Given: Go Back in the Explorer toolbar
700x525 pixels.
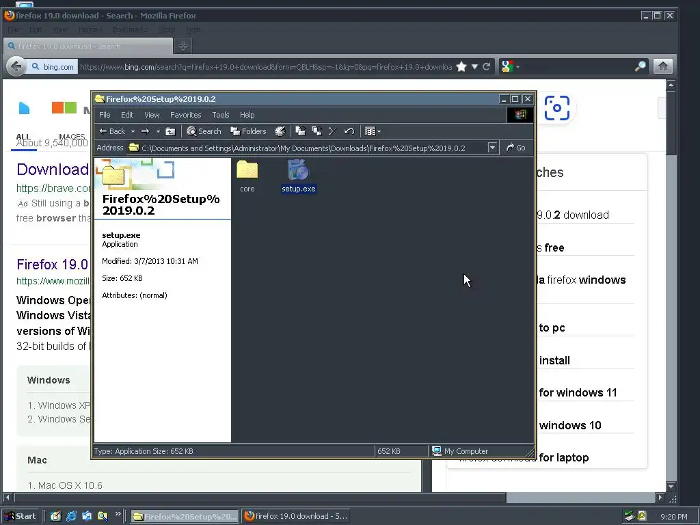Looking at the screenshot, I should [x=113, y=131].
